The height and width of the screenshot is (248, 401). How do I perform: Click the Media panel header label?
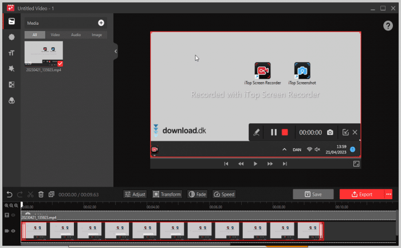[x=33, y=23]
